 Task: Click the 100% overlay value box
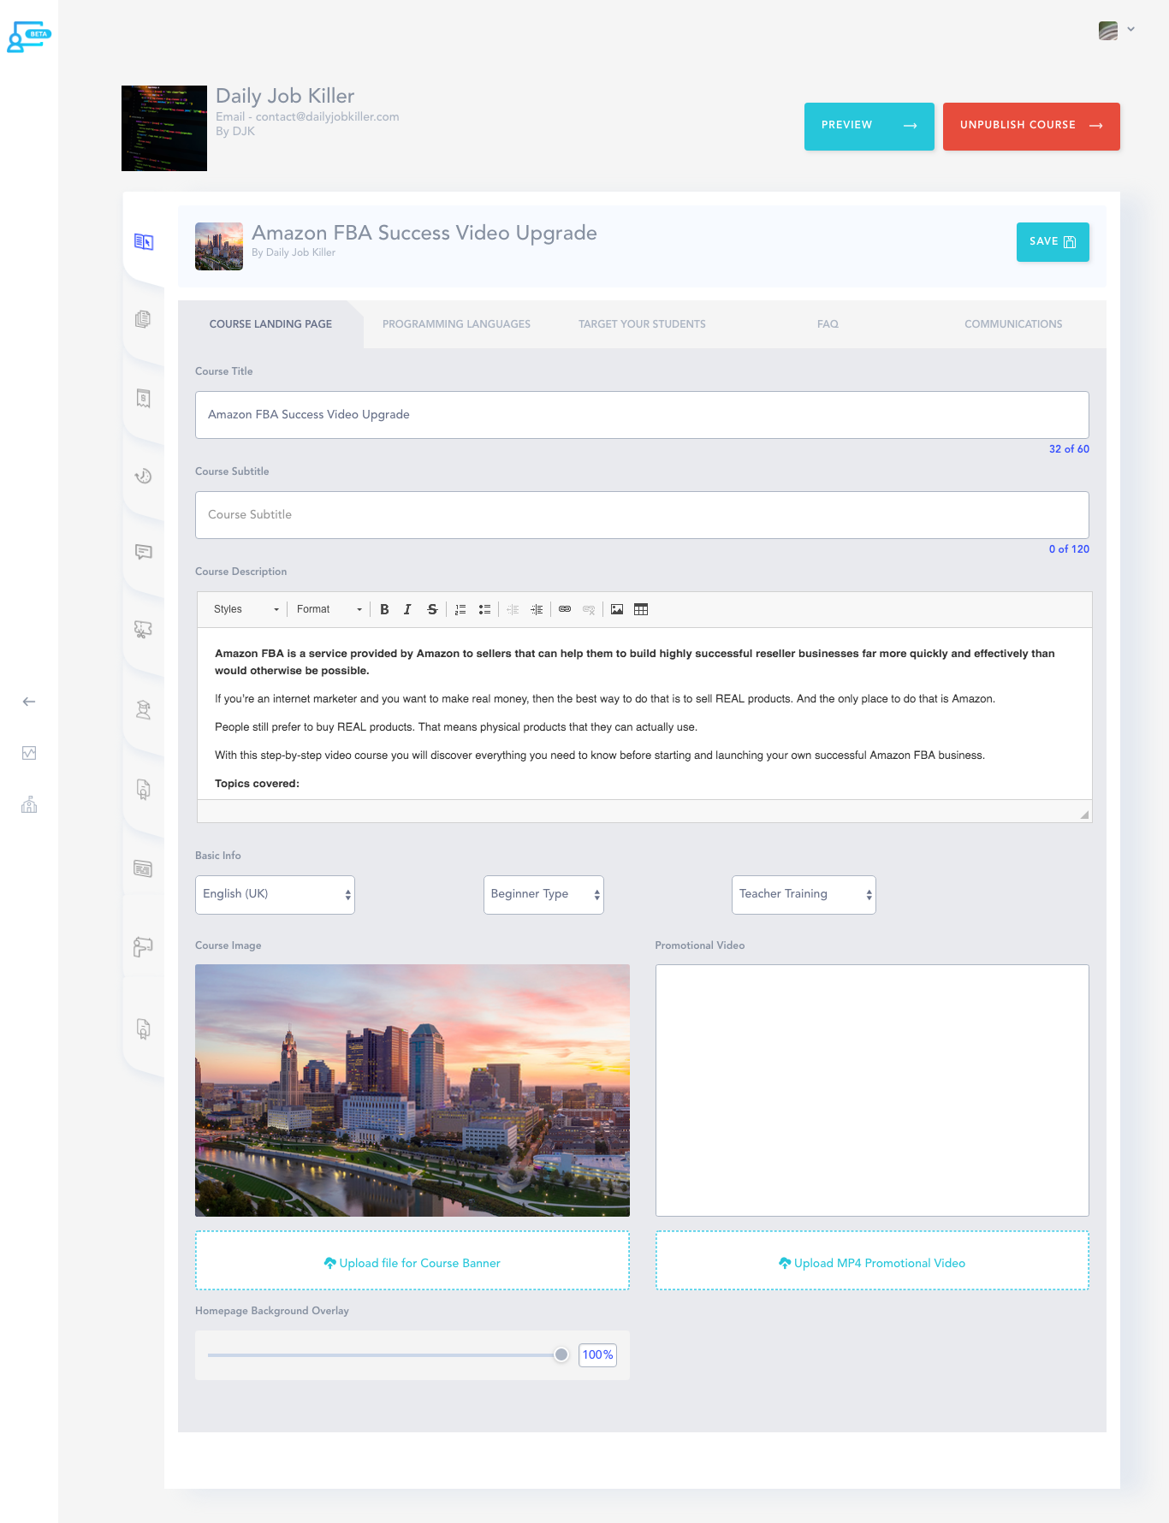(x=597, y=1354)
